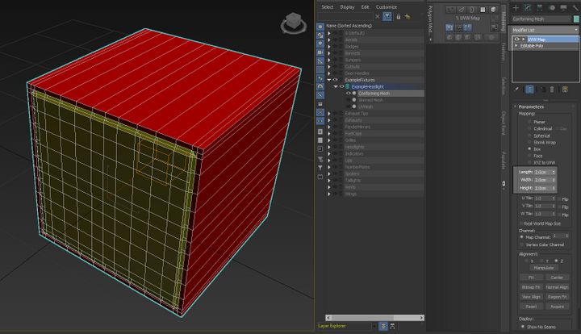Open the Customize menu in explorer

387,7
